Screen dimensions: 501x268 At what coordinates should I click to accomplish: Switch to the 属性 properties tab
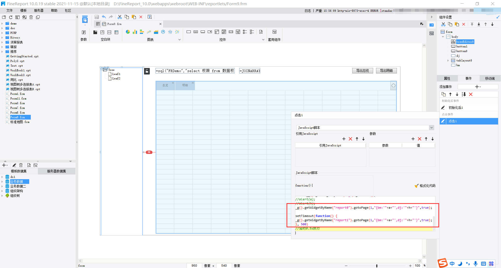pos(447,78)
